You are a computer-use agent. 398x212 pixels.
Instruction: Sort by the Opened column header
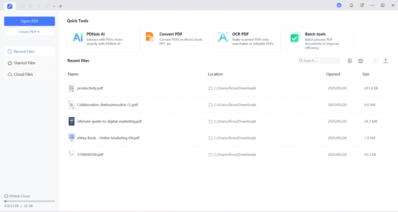pyautogui.click(x=333, y=74)
